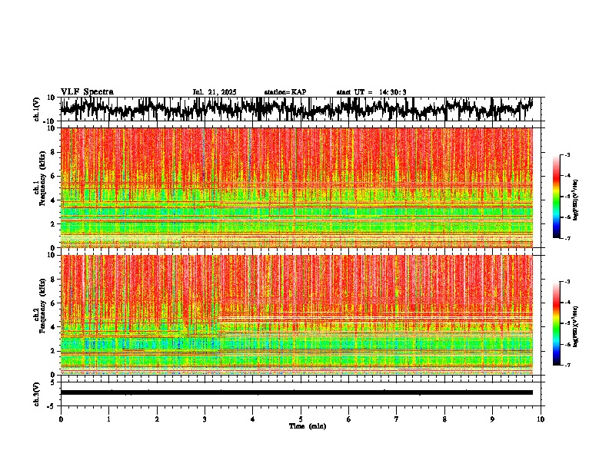Click the time axis tick label "9"

tap(492, 419)
